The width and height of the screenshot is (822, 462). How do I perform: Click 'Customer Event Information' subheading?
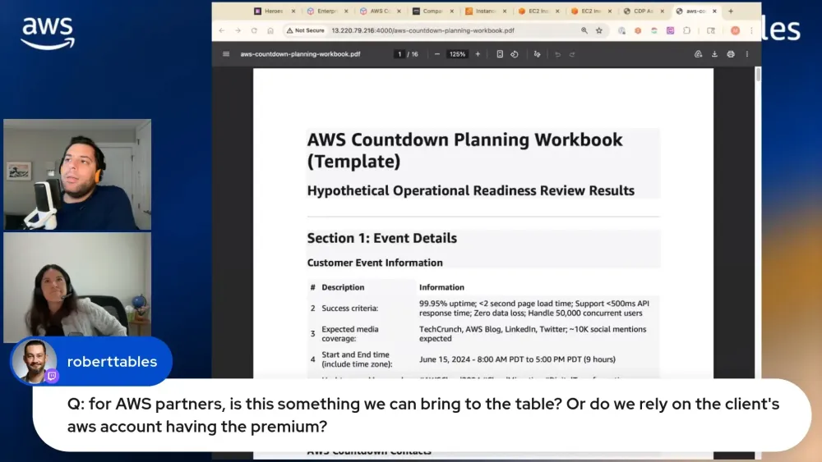tap(375, 263)
